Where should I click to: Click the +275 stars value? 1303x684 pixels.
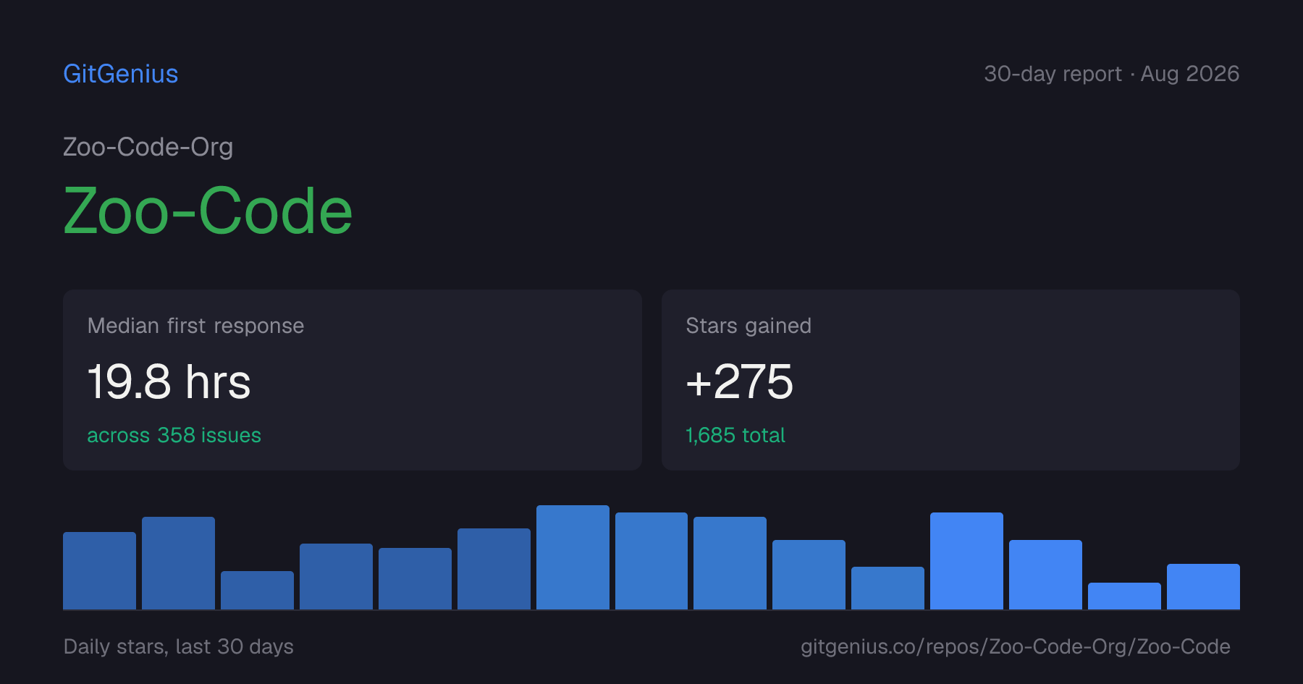point(739,381)
